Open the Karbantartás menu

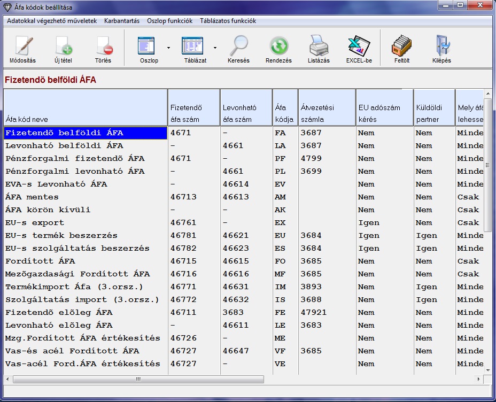(121, 21)
